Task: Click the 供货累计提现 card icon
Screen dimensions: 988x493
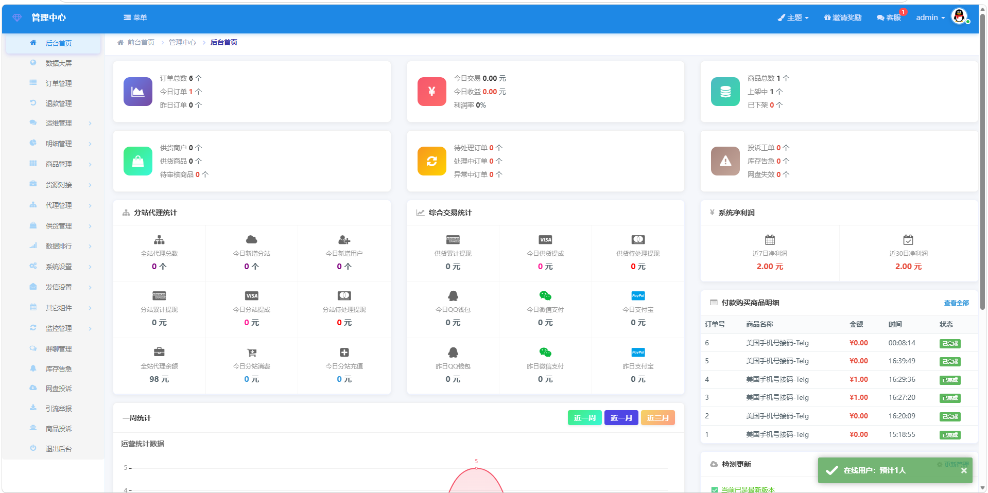Action: click(x=453, y=240)
